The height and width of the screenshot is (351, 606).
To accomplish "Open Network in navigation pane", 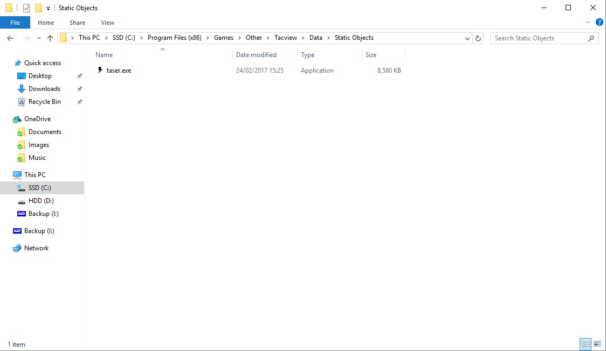I will (36, 248).
